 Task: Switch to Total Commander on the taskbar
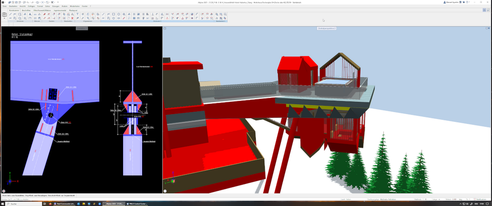point(65,203)
